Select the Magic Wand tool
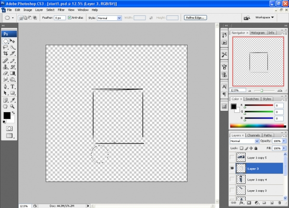Screen dimensions: 289x208 (13, 47)
